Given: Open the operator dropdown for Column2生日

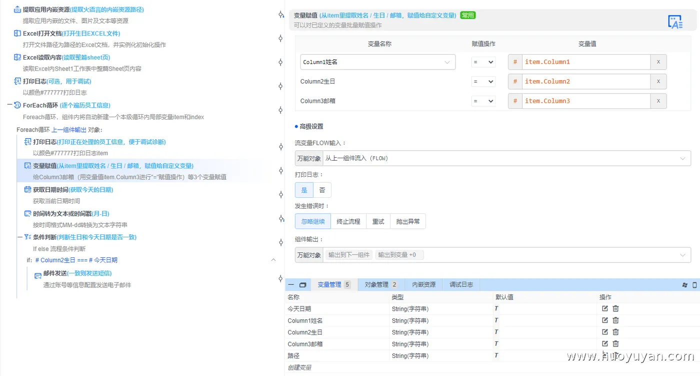Looking at the screenshot, I should point(483,82).
